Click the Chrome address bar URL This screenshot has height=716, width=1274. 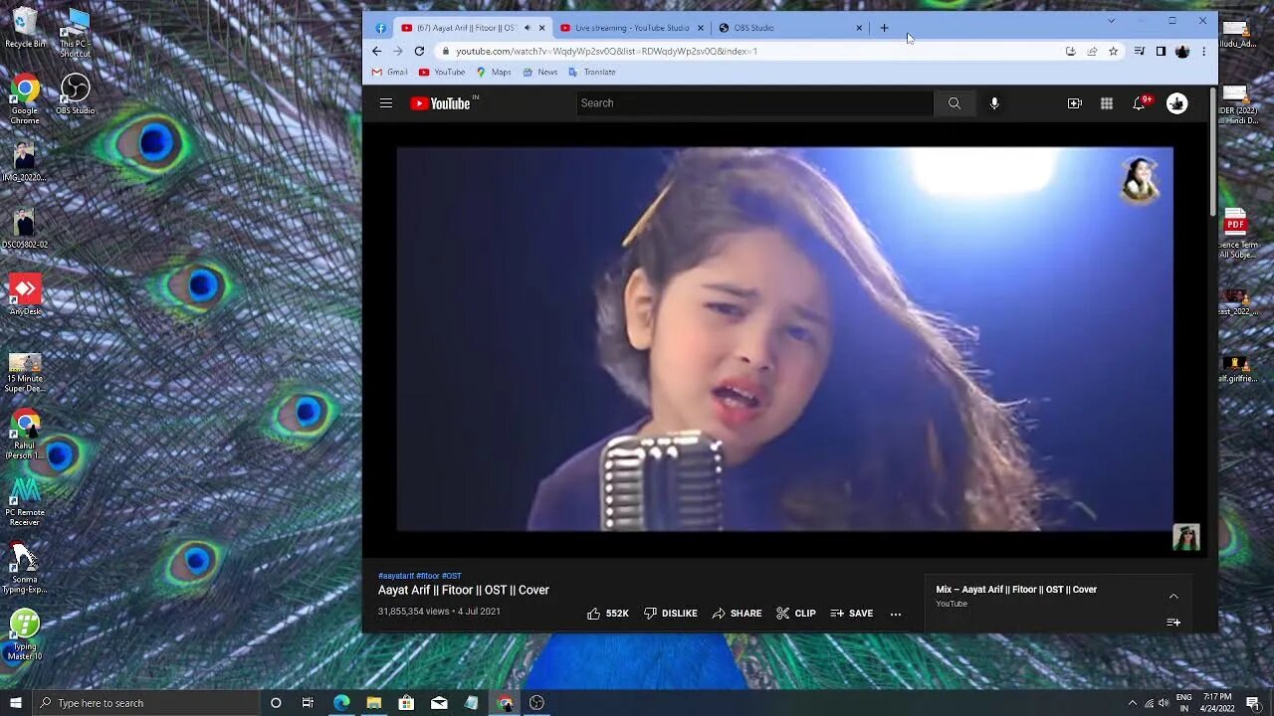pyautogui.click(x=606, y=51)
